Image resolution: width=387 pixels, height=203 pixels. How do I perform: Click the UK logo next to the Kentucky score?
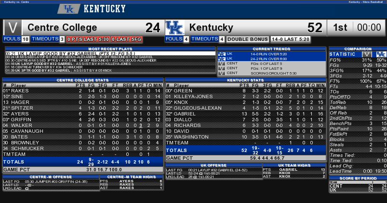[175, 27]
